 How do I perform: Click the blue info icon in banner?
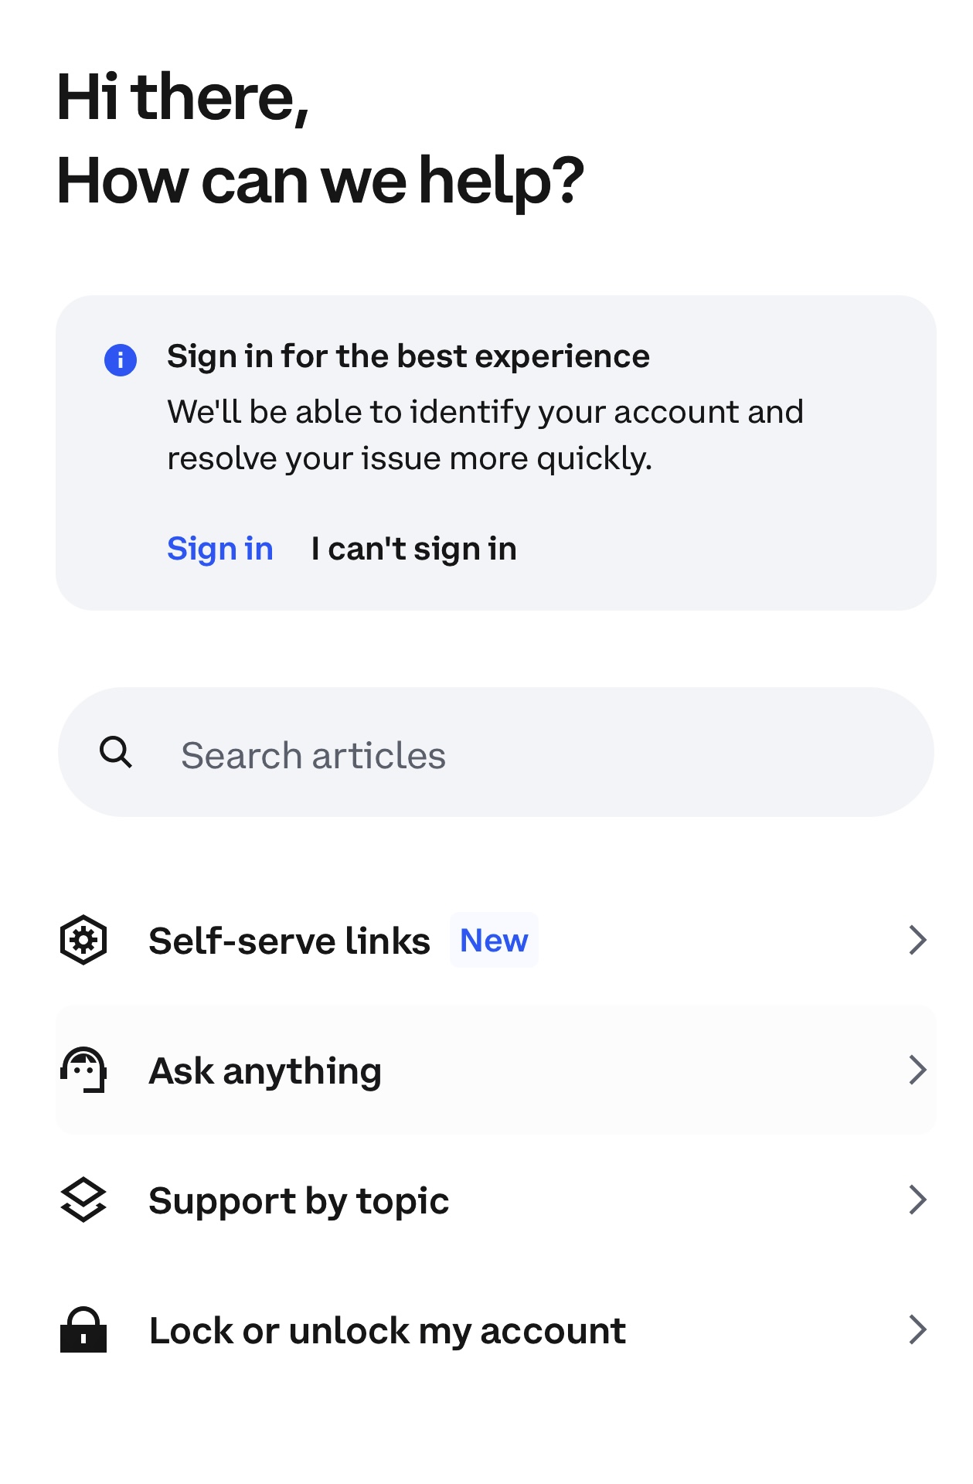tap(121, 360)
